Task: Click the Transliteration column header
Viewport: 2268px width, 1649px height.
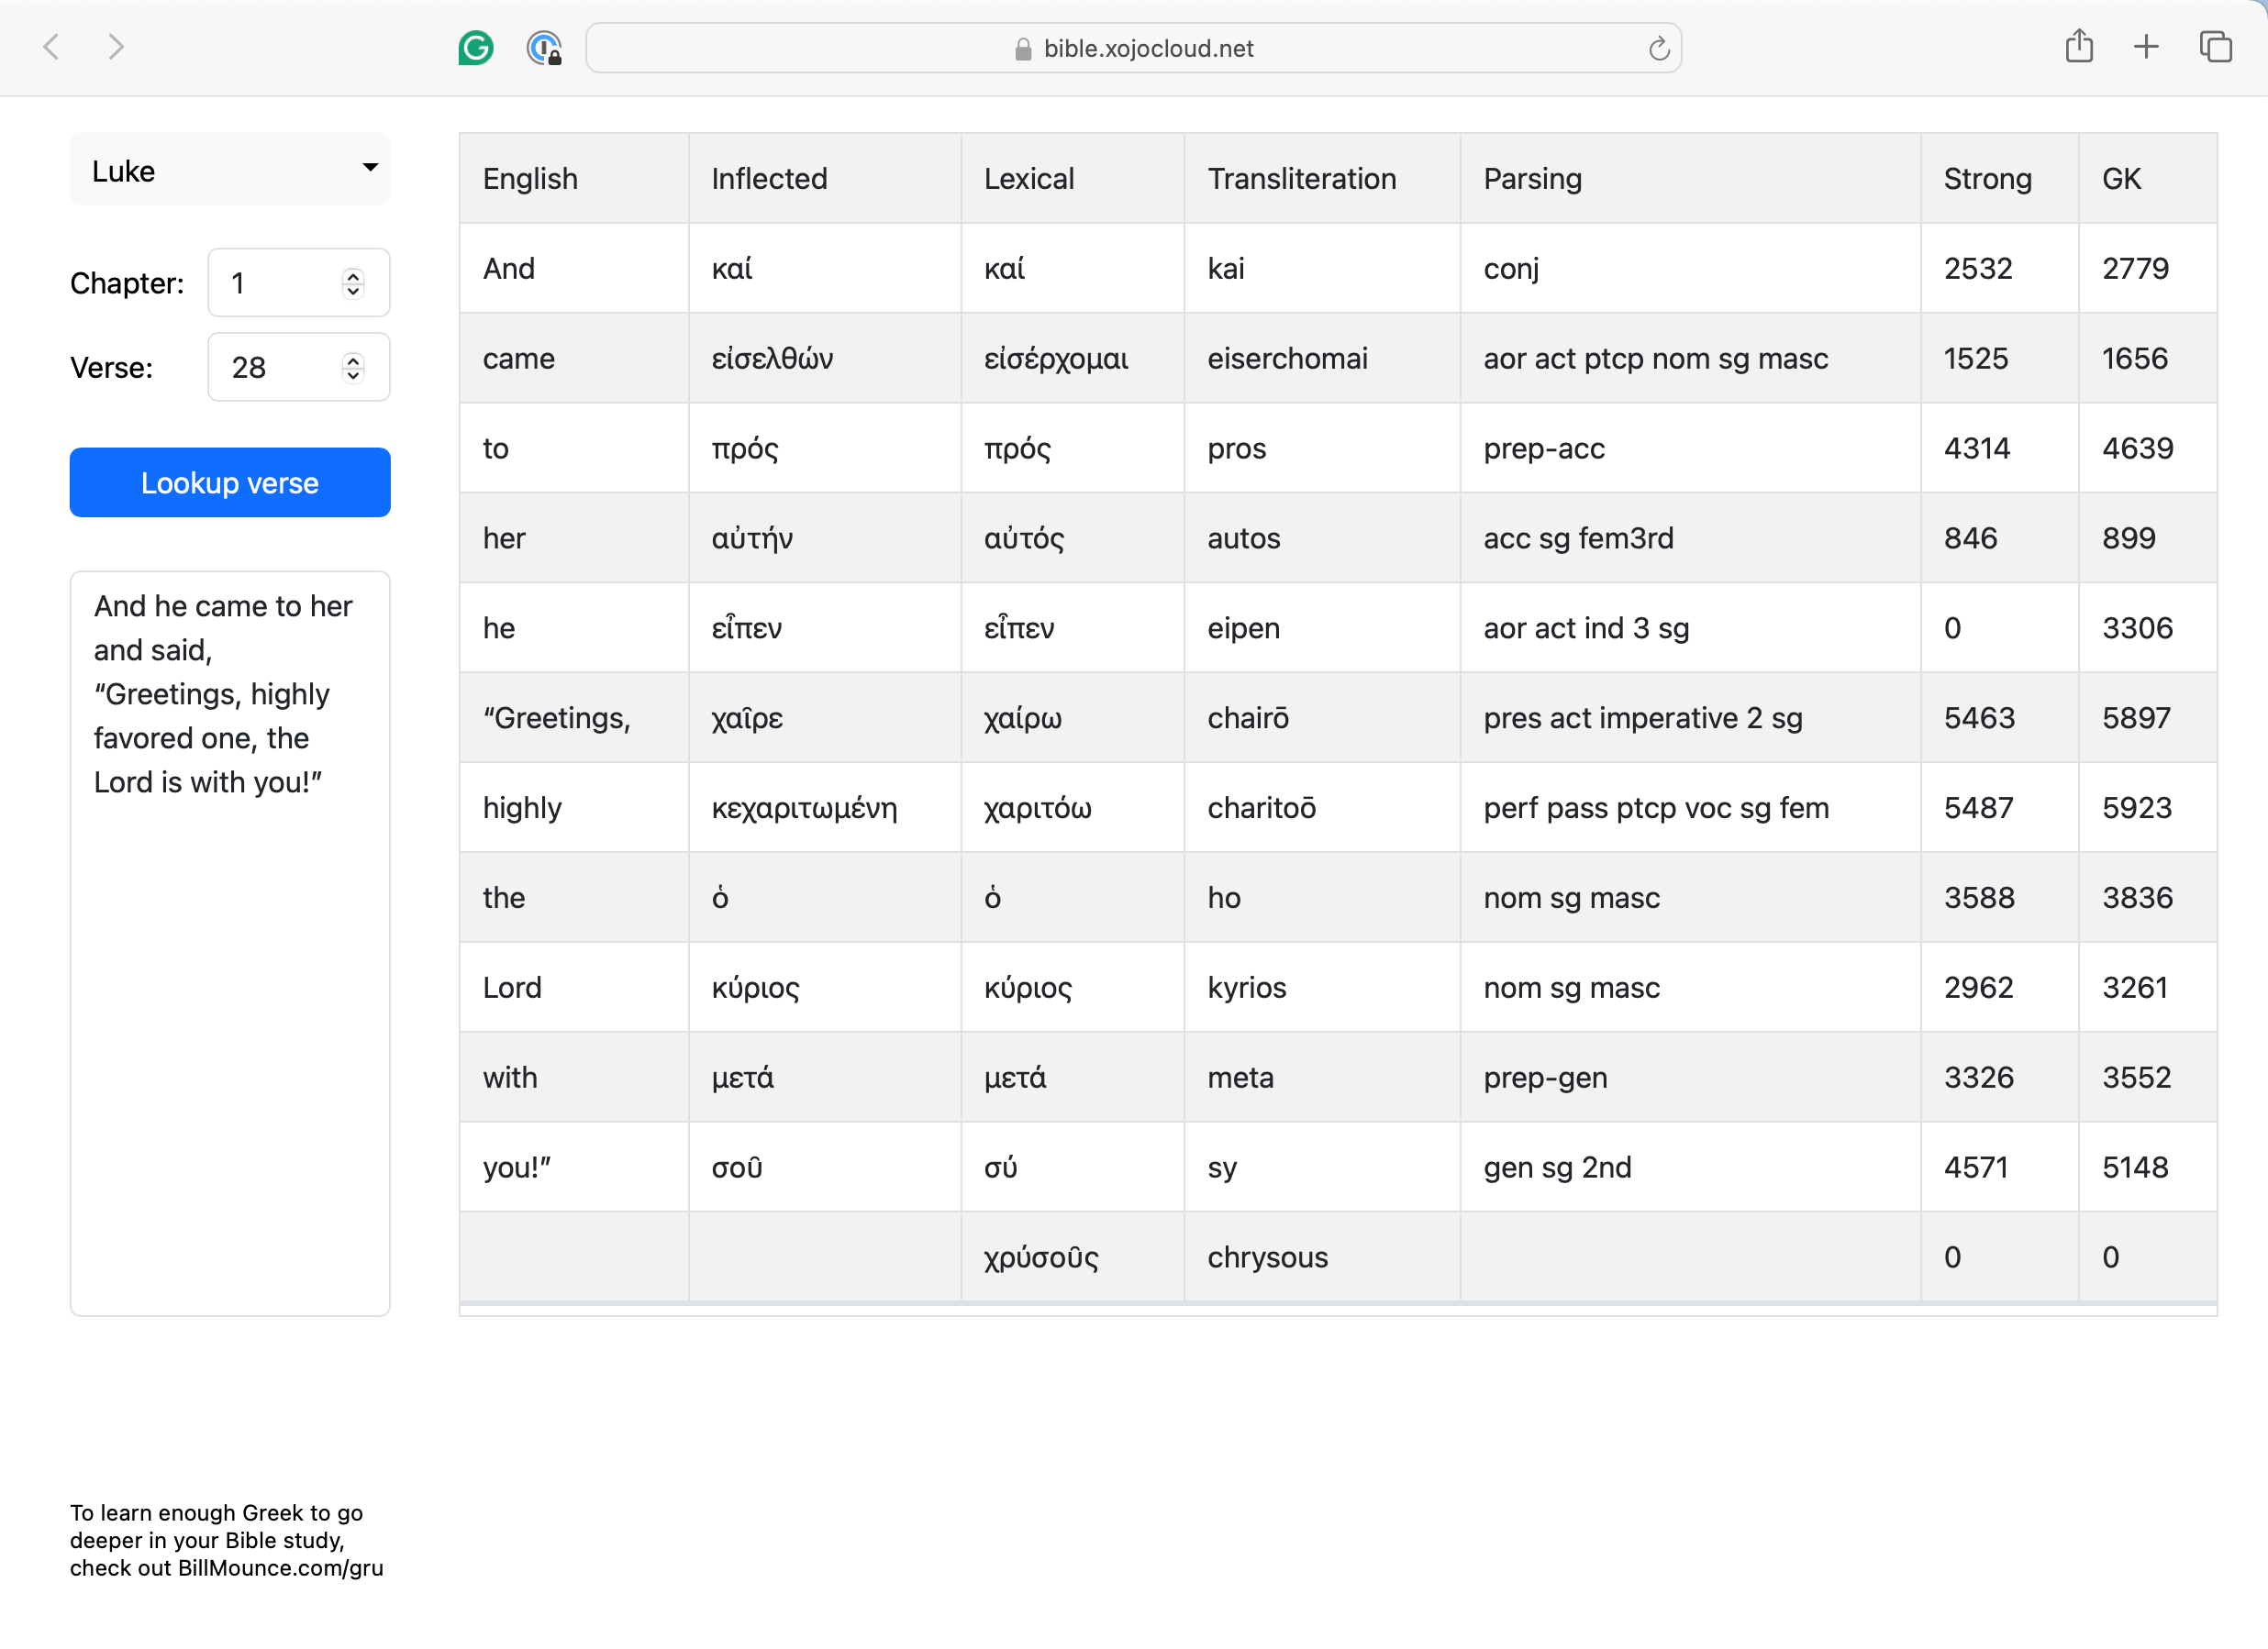Action: click(1301, 179)
